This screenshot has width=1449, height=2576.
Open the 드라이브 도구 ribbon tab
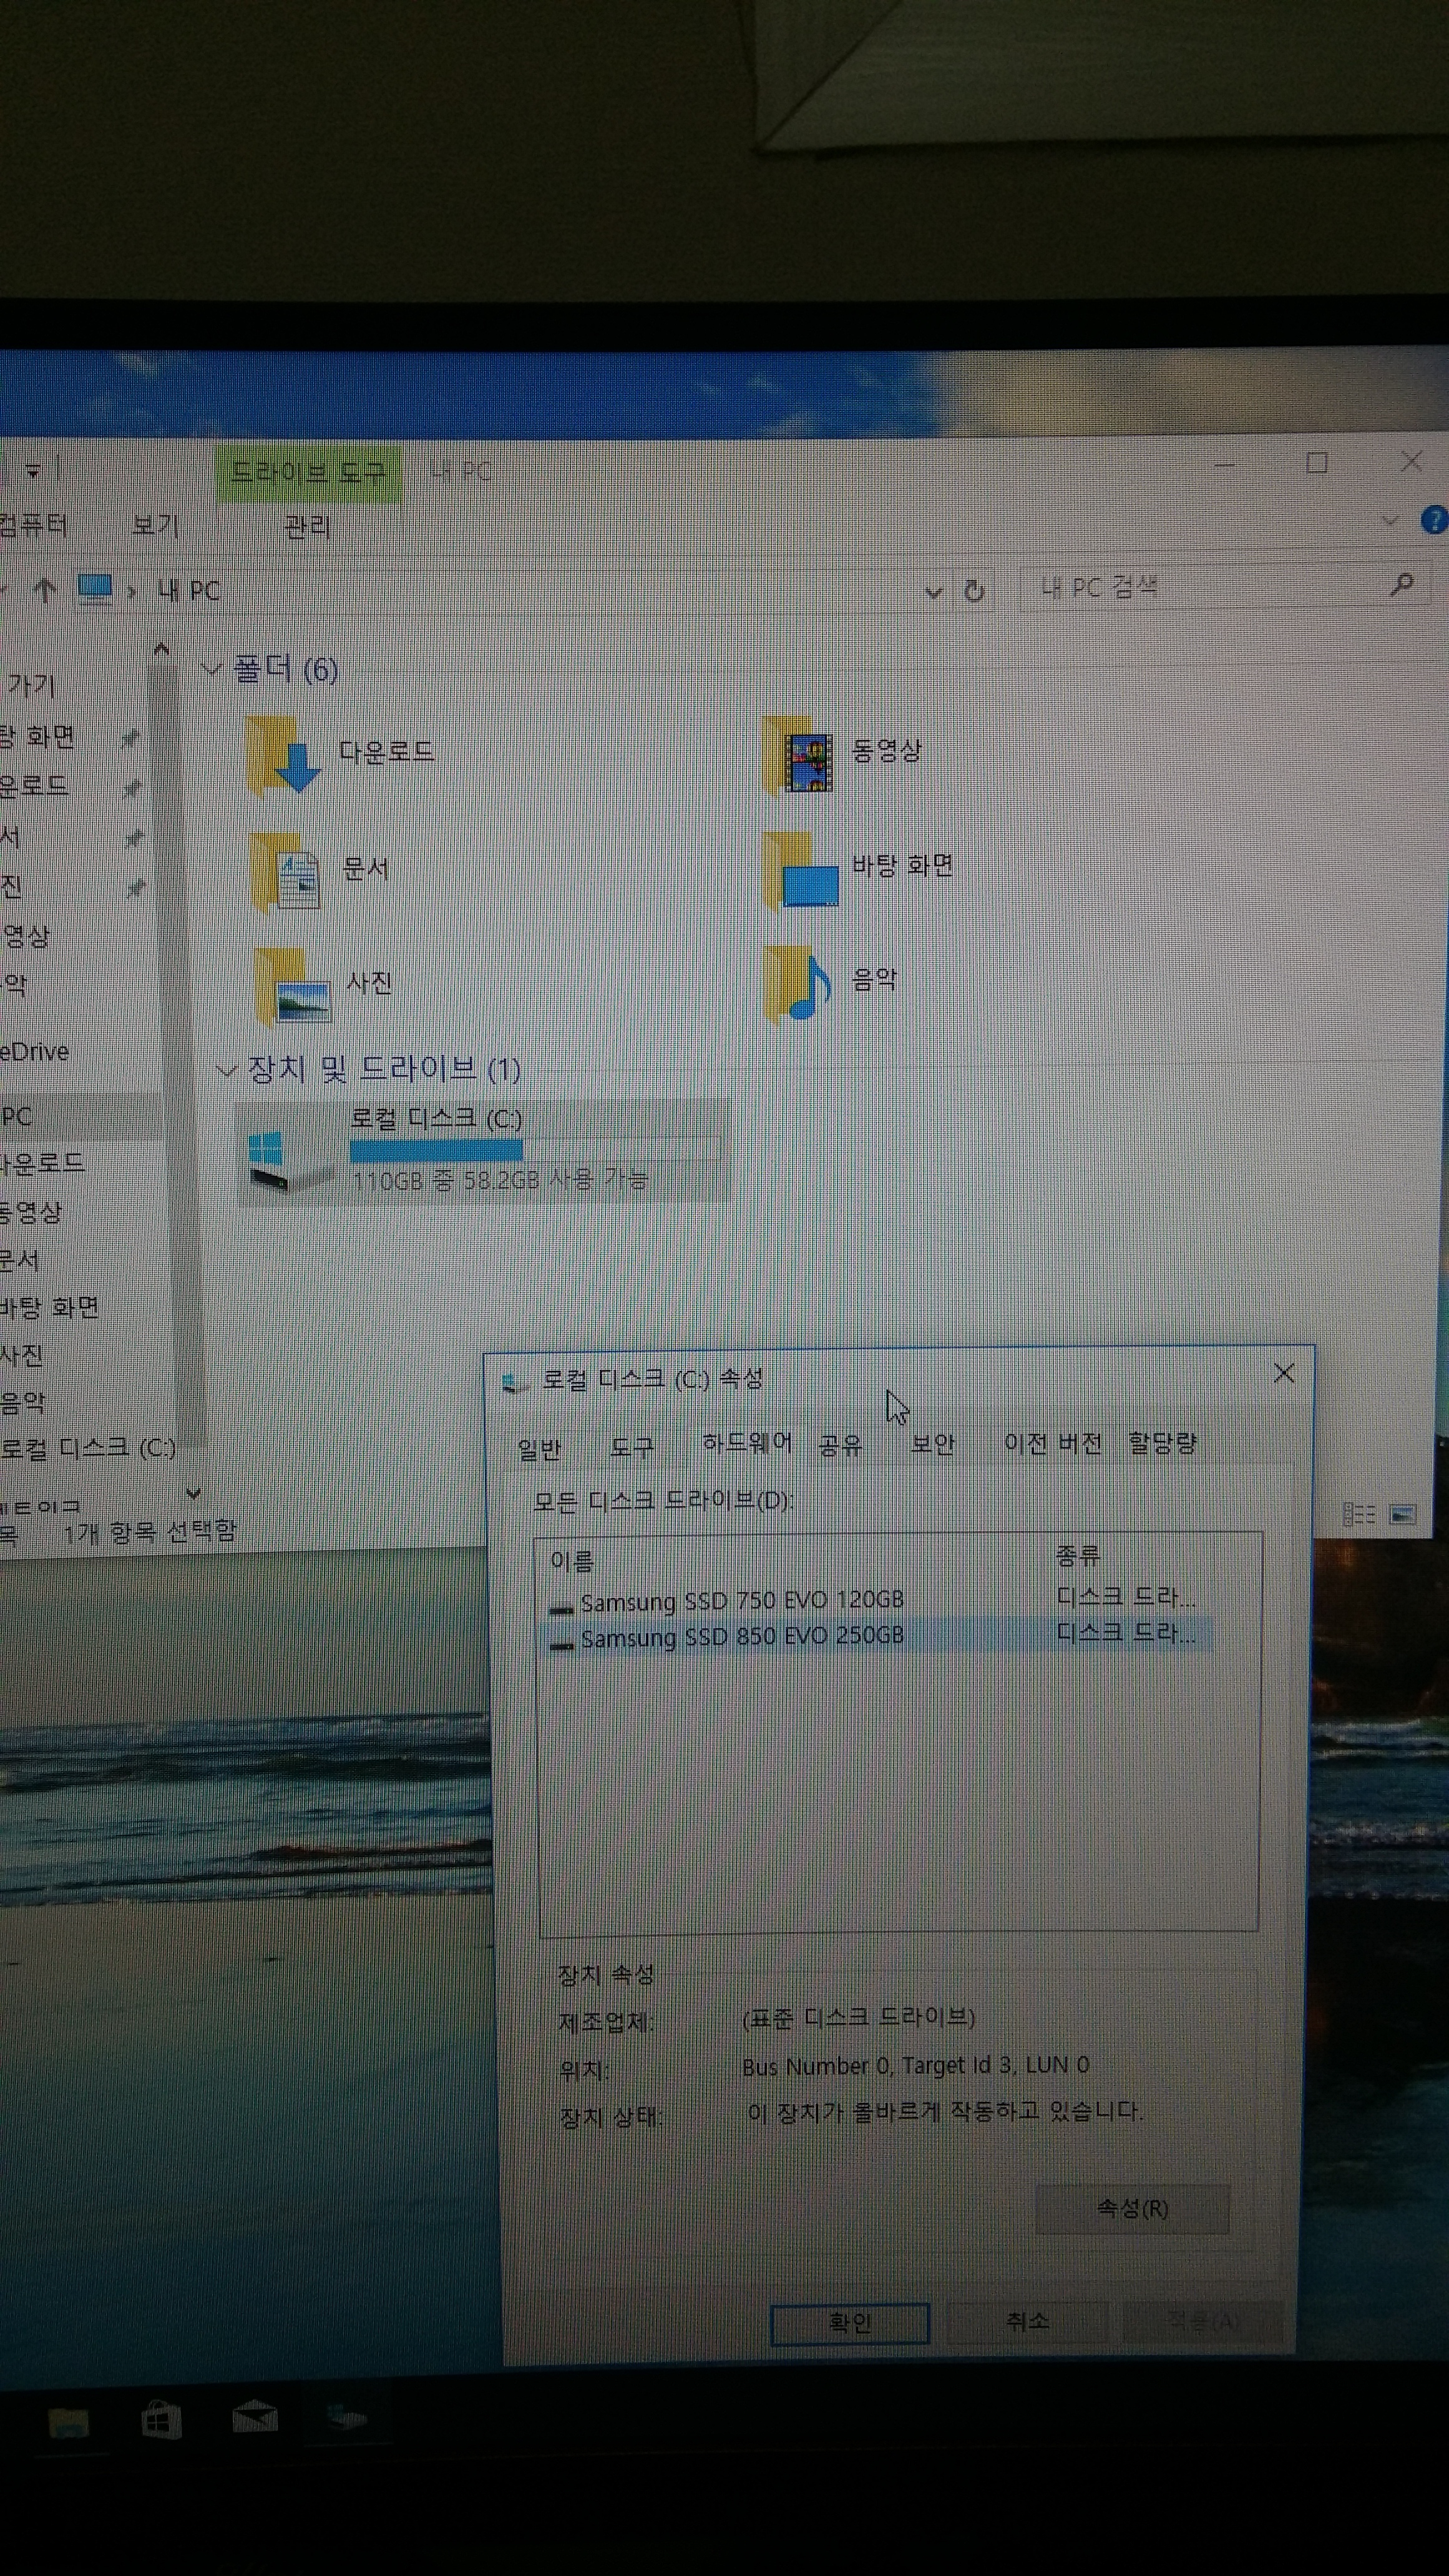coord(308,472)
